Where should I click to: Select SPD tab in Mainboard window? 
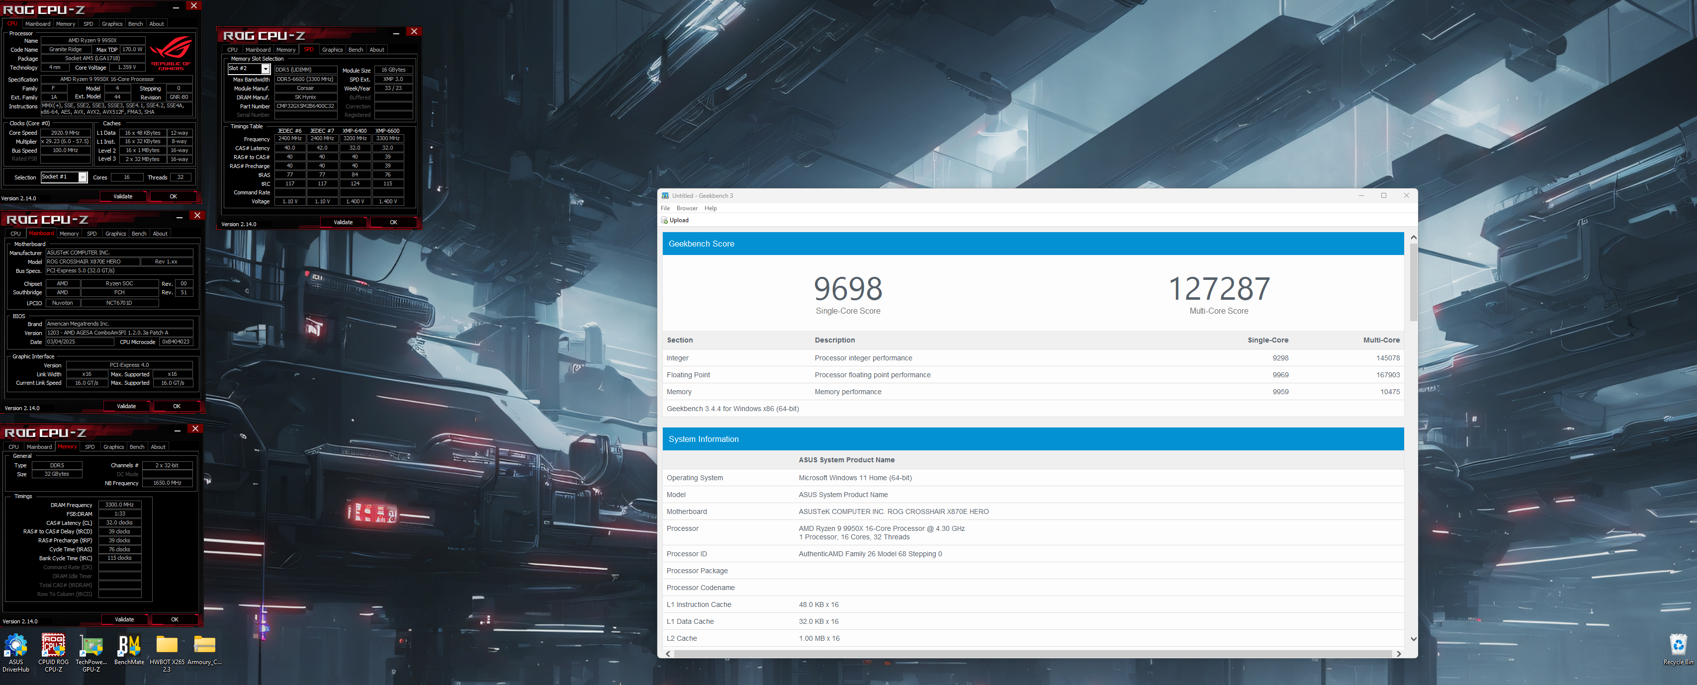click(91, 234)
